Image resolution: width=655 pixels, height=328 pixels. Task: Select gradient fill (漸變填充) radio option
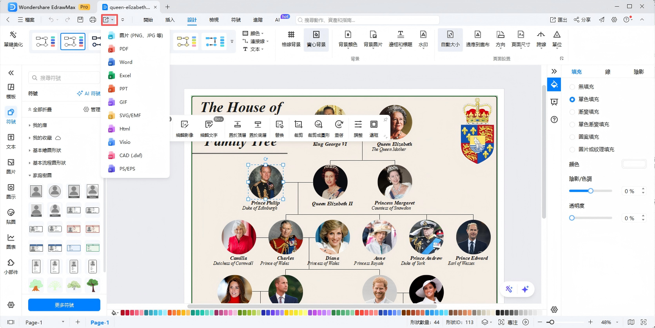572,112
